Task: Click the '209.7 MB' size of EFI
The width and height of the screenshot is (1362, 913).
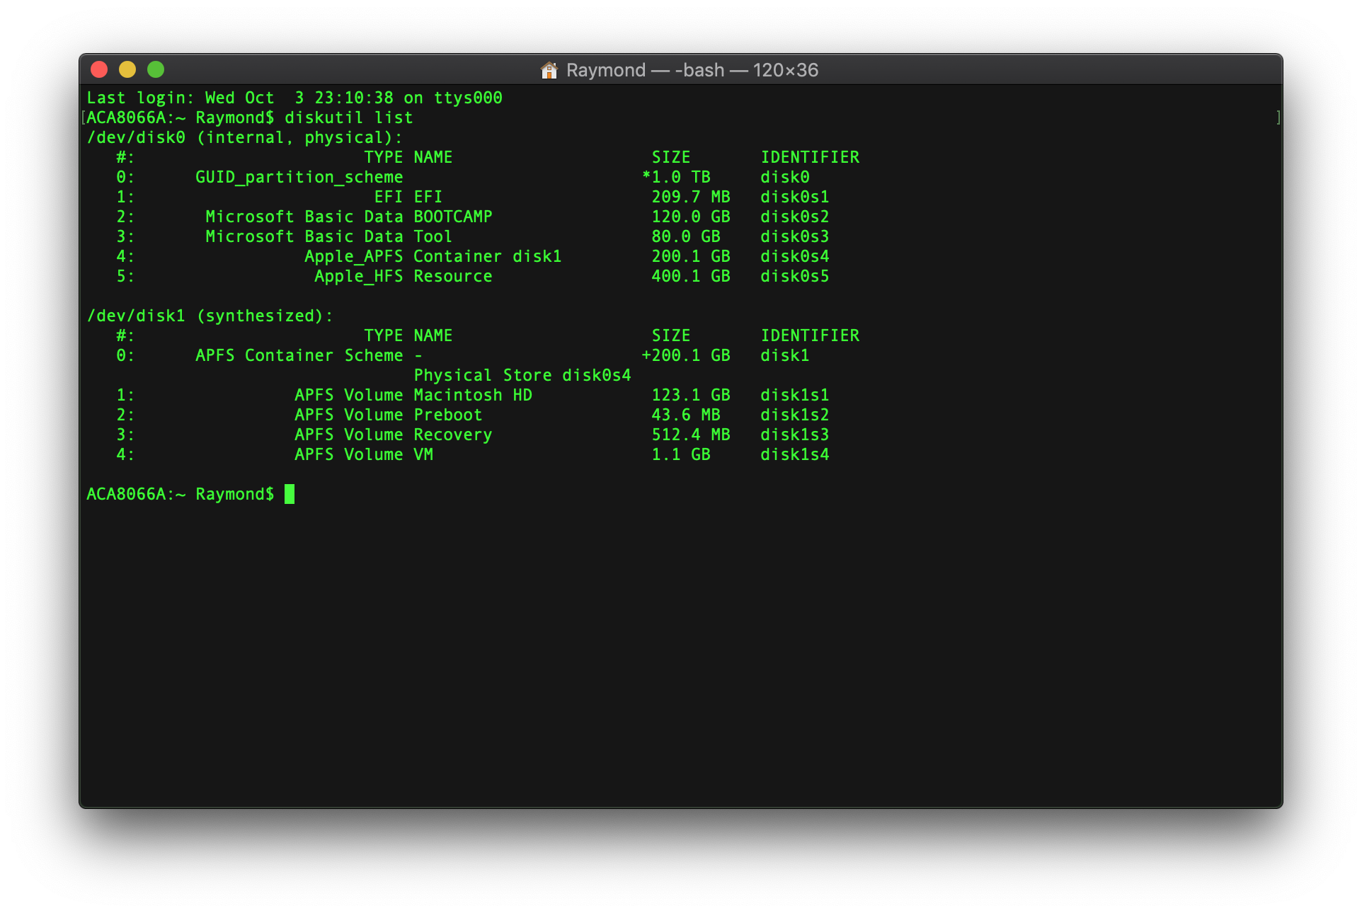Action: click(691, 197)
